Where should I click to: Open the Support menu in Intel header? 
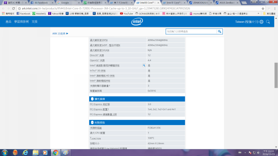(x=34, y=22)
